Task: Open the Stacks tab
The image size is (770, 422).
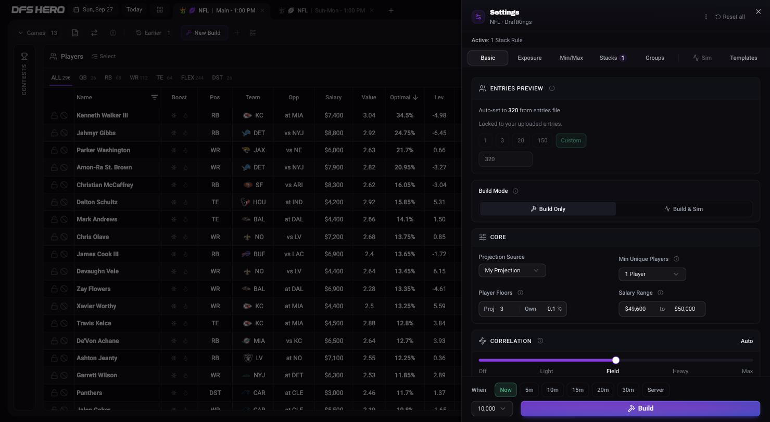Action: (x=612, y=58)
